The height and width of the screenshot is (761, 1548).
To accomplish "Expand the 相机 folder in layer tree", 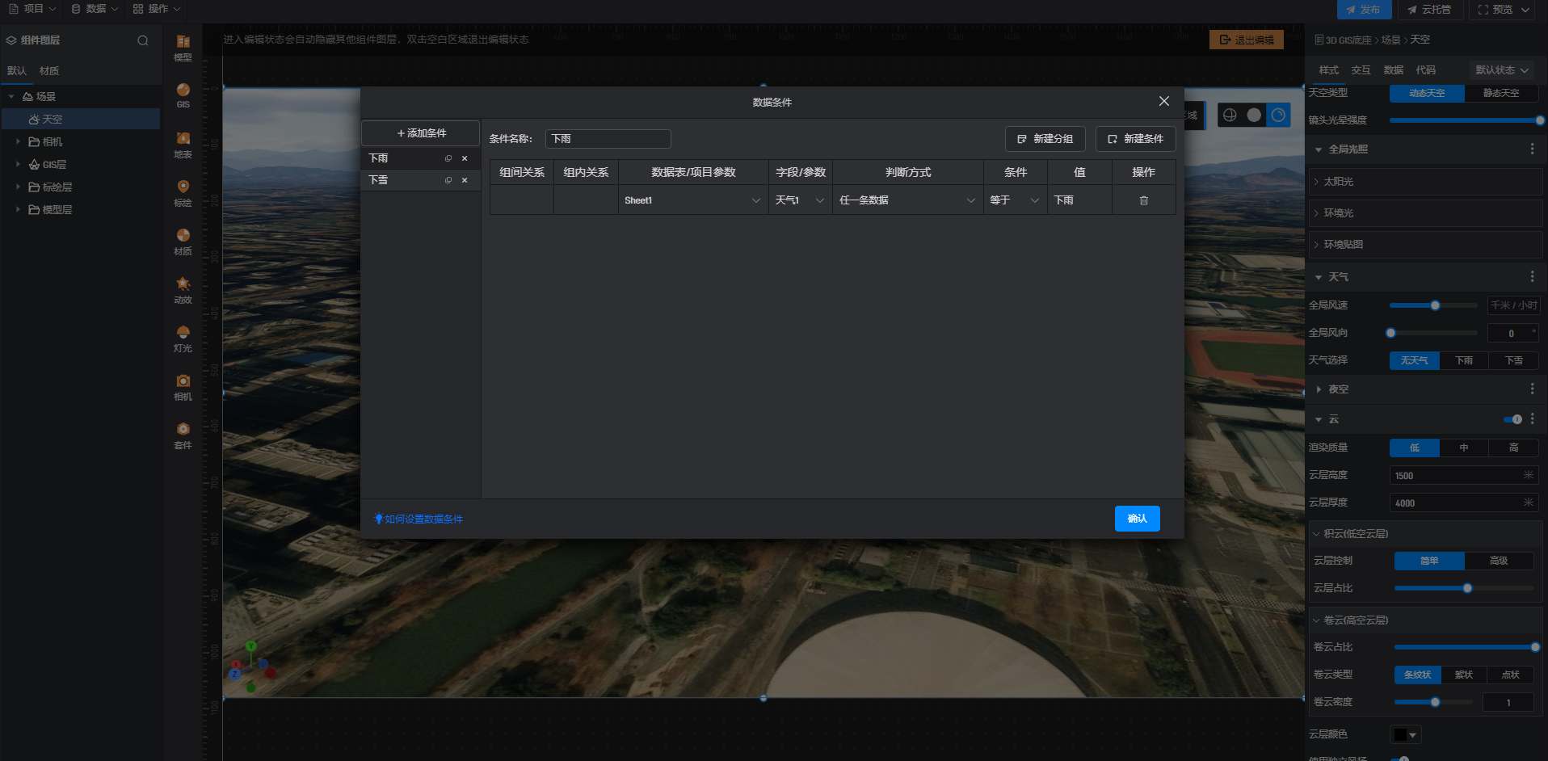I will point(18,141).
